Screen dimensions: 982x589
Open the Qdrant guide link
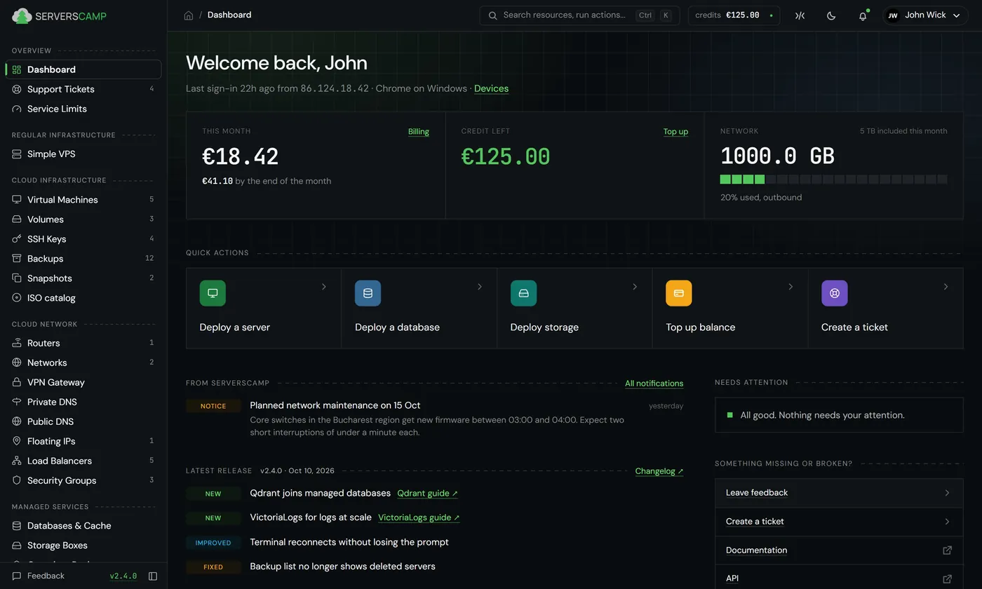pos(427,494)
